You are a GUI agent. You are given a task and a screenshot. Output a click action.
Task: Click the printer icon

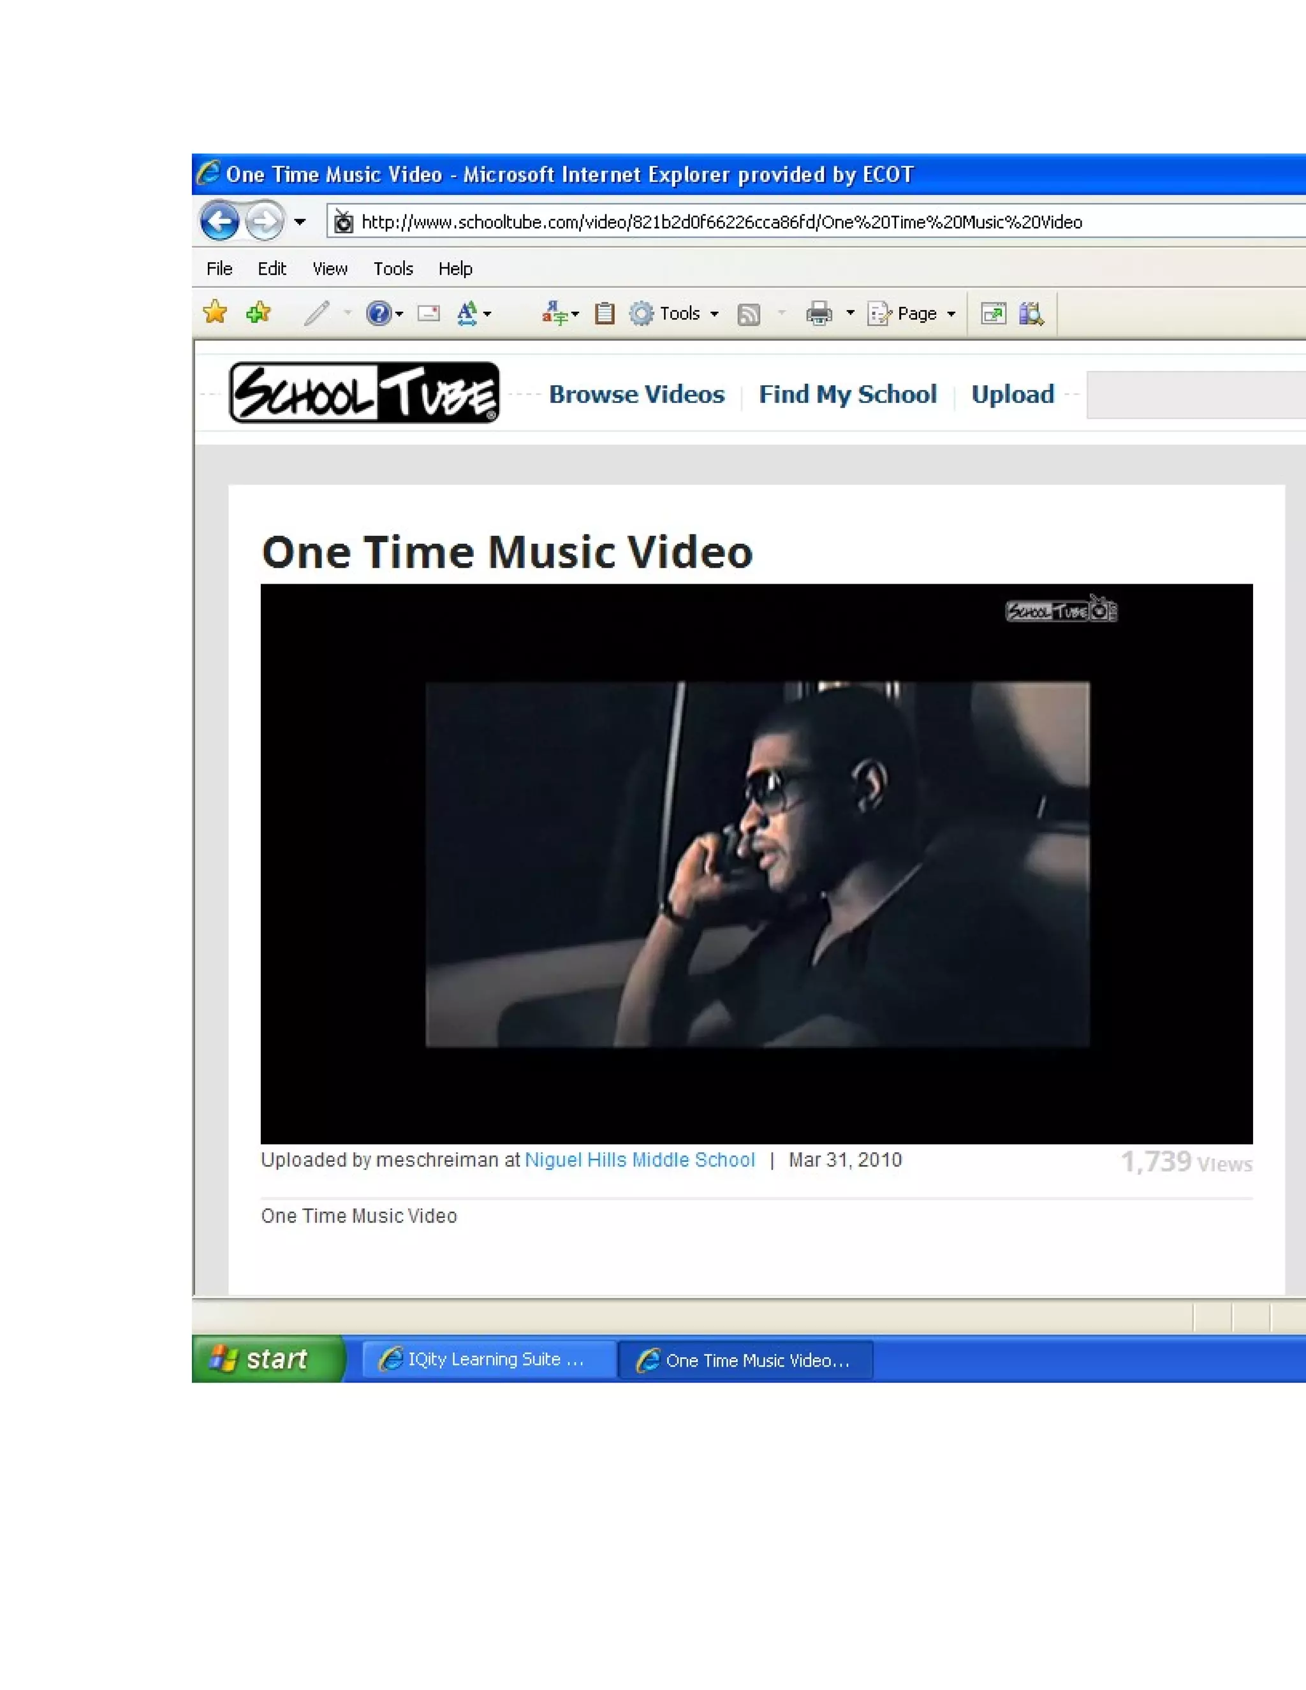pyautogui.click(x=819, y=313)
